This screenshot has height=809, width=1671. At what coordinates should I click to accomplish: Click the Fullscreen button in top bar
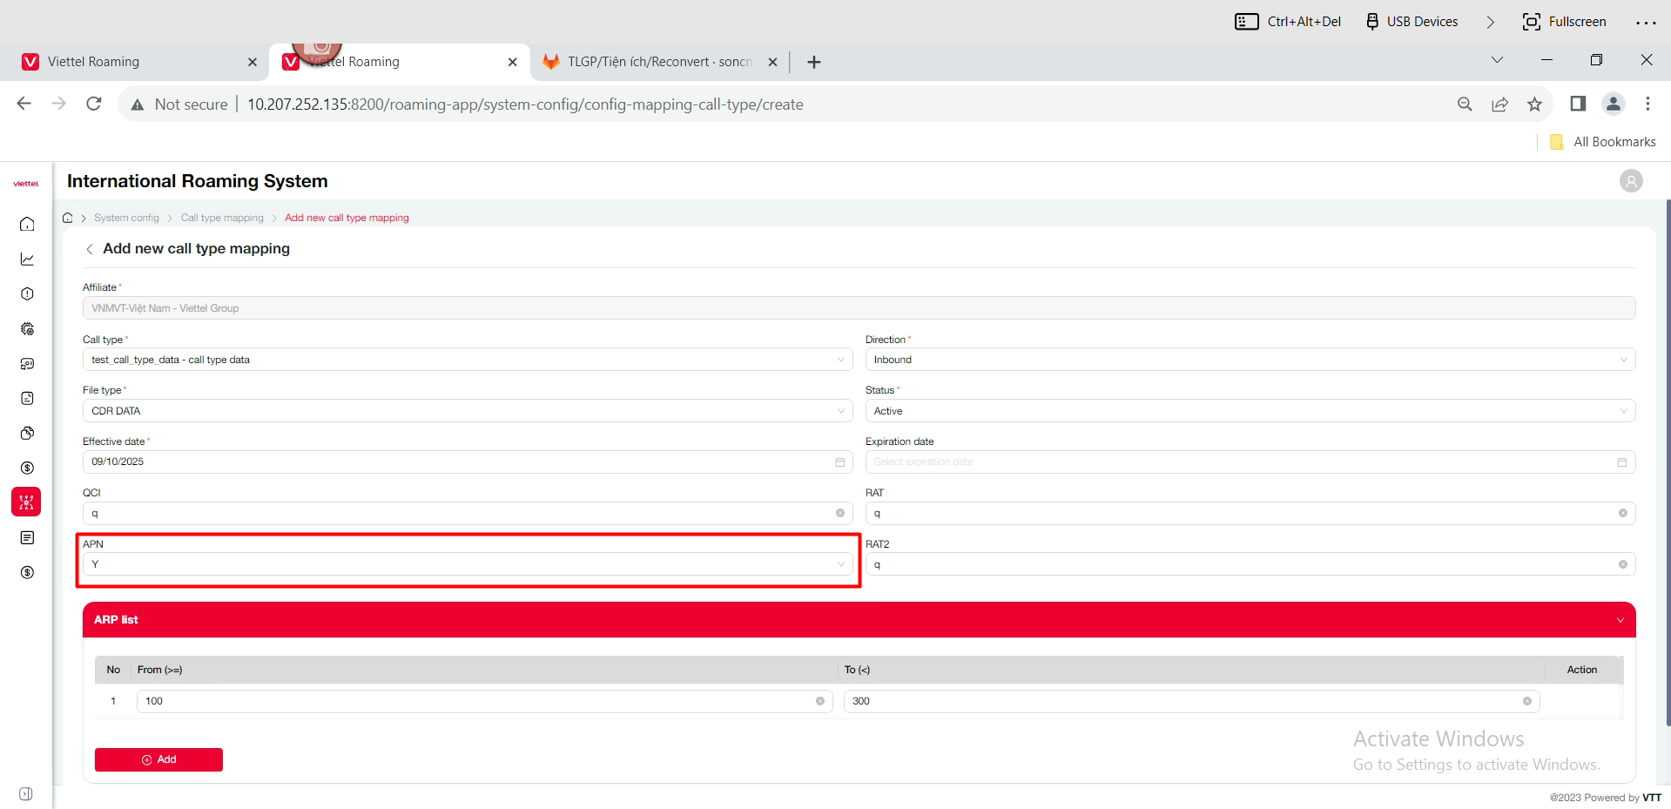click(1564, 22)
